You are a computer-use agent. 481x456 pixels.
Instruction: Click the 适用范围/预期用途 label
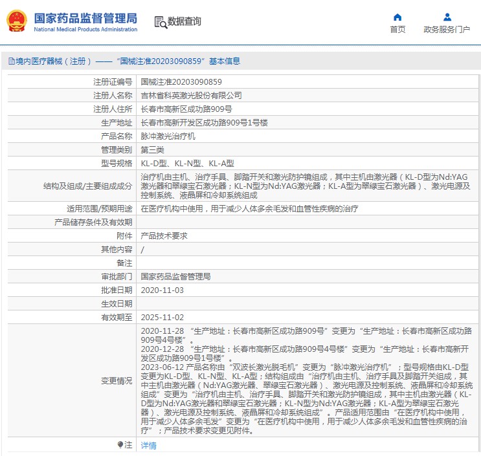pos(100,209)
